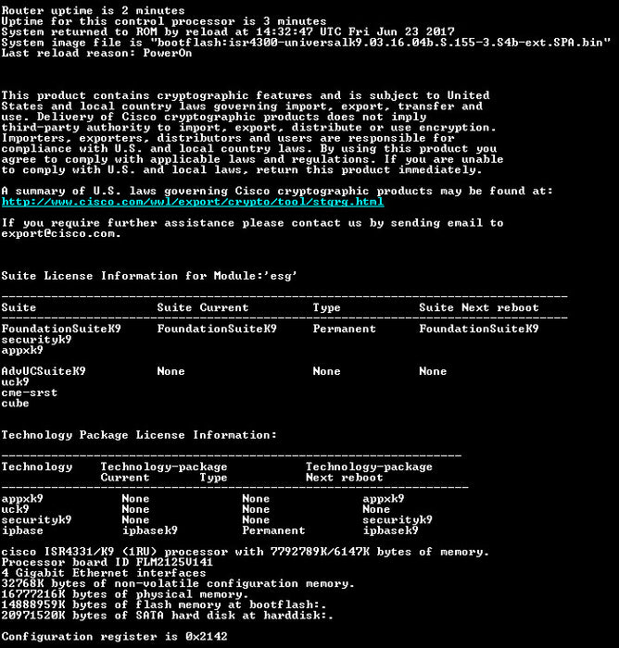This screenshot has height=648, width=619.
Task: Select 'securityk9' under Next reboot column
Action: (x=398, y=520)
